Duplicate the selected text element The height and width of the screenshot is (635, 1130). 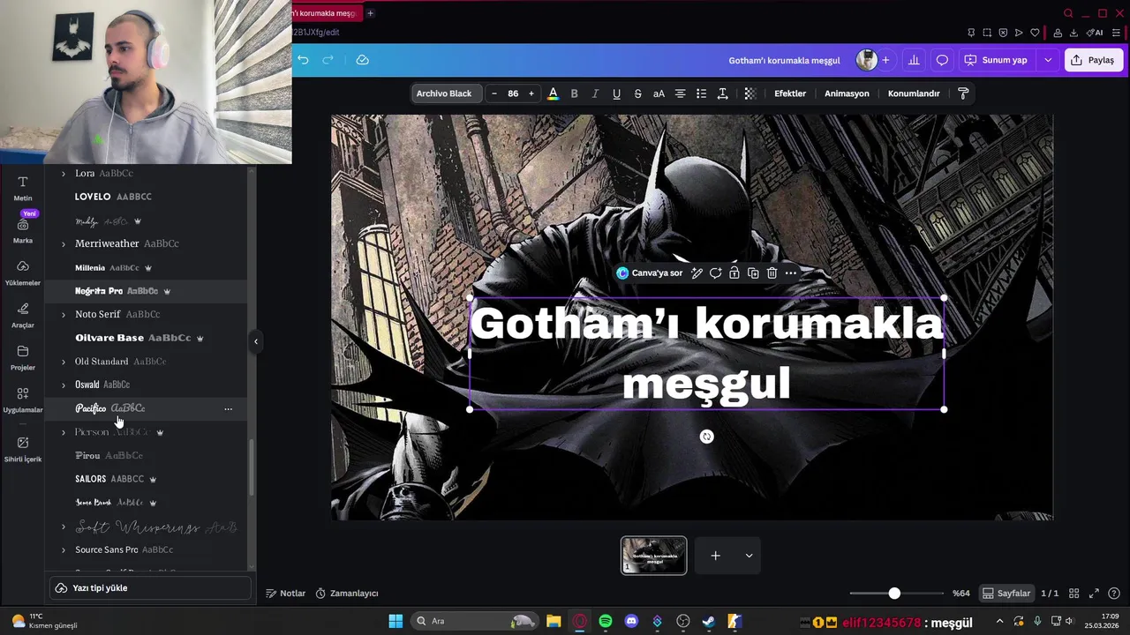pos(753,273)
